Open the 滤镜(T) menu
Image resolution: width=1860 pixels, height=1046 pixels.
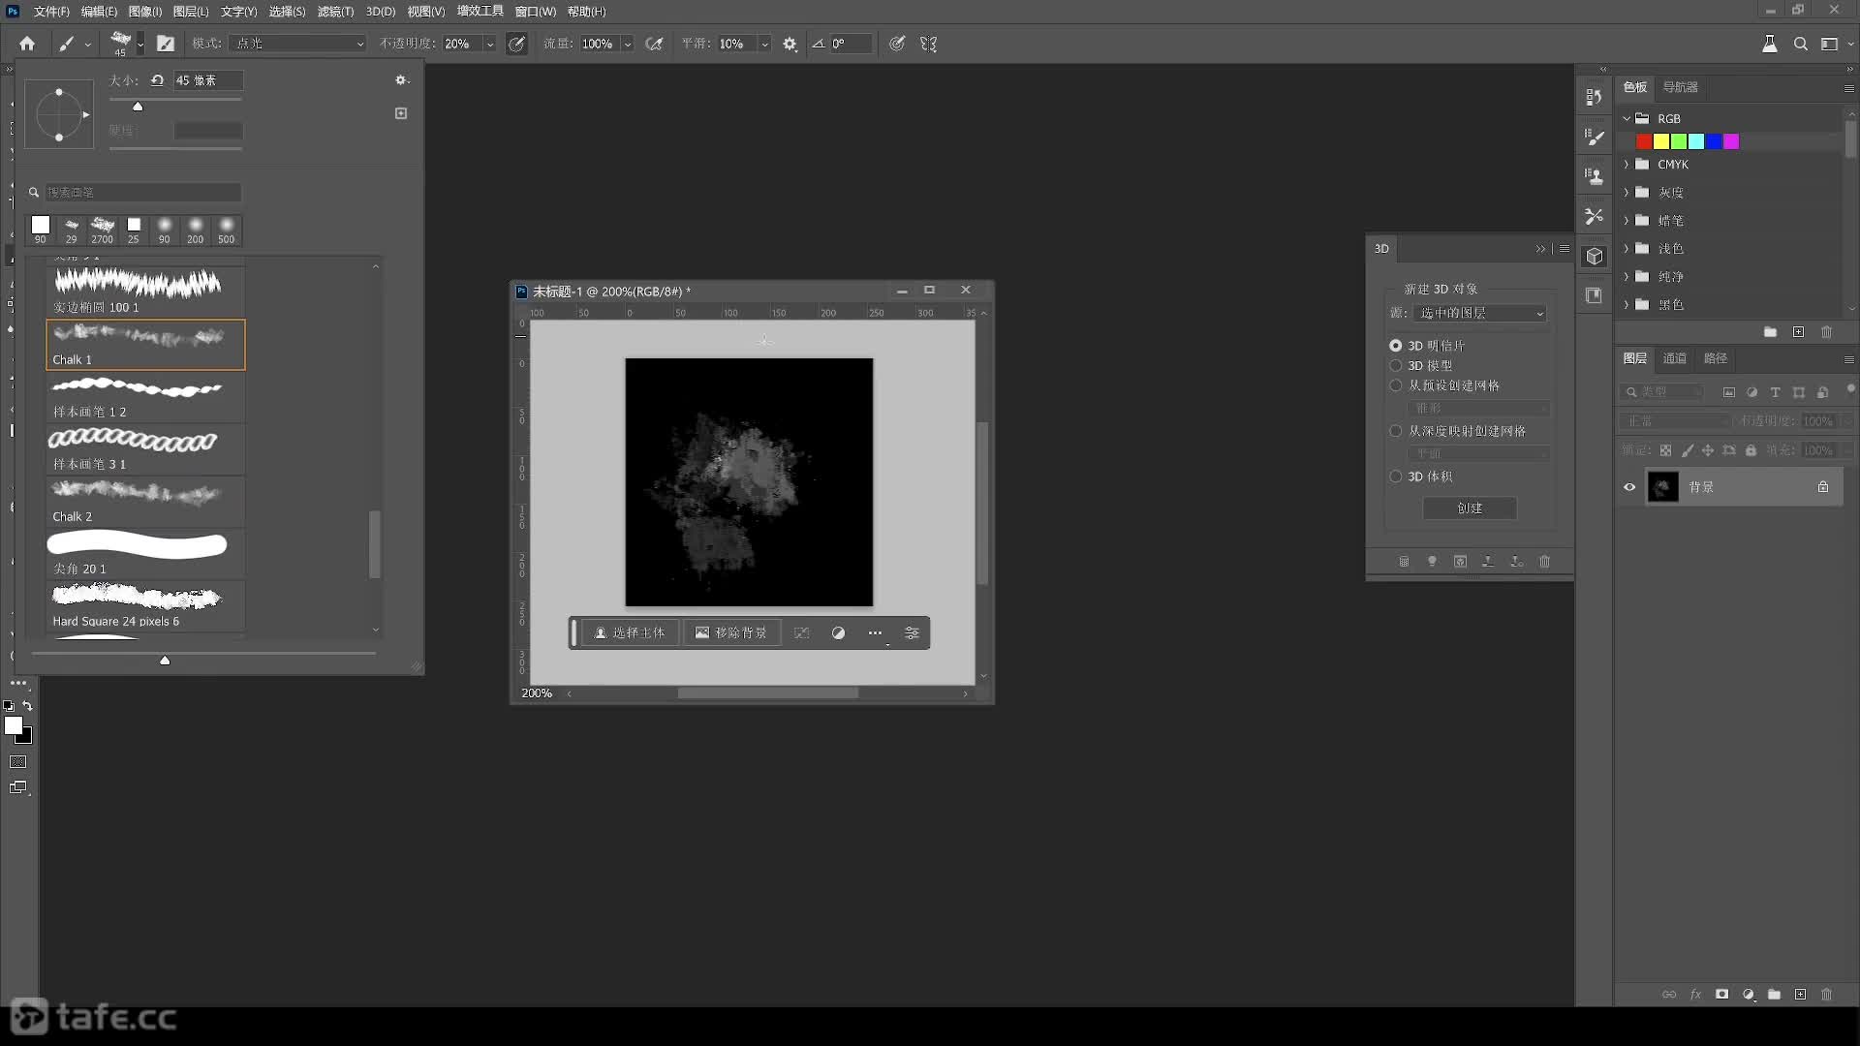click(335, 12)
